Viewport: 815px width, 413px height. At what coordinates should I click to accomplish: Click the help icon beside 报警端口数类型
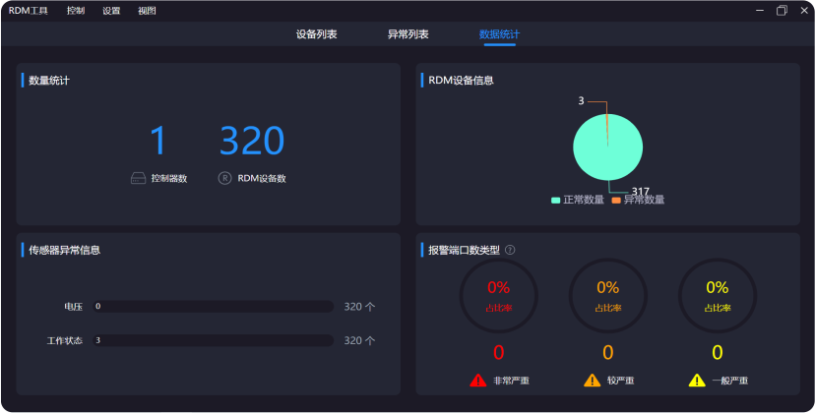[x=510, y=250]
